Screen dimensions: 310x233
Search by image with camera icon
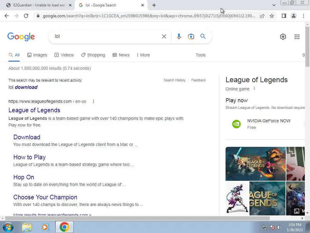pyautogui.click(x=191, y=36)
